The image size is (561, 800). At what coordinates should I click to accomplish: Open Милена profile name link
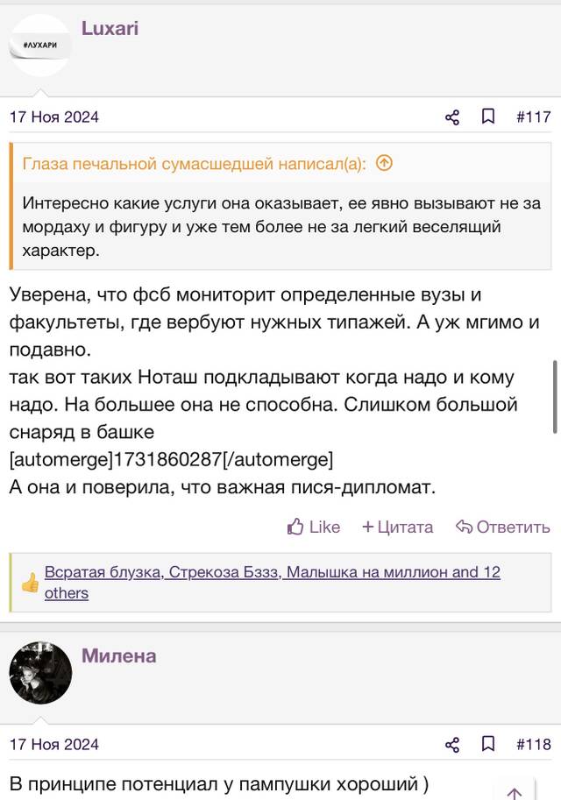click(119, 656)
